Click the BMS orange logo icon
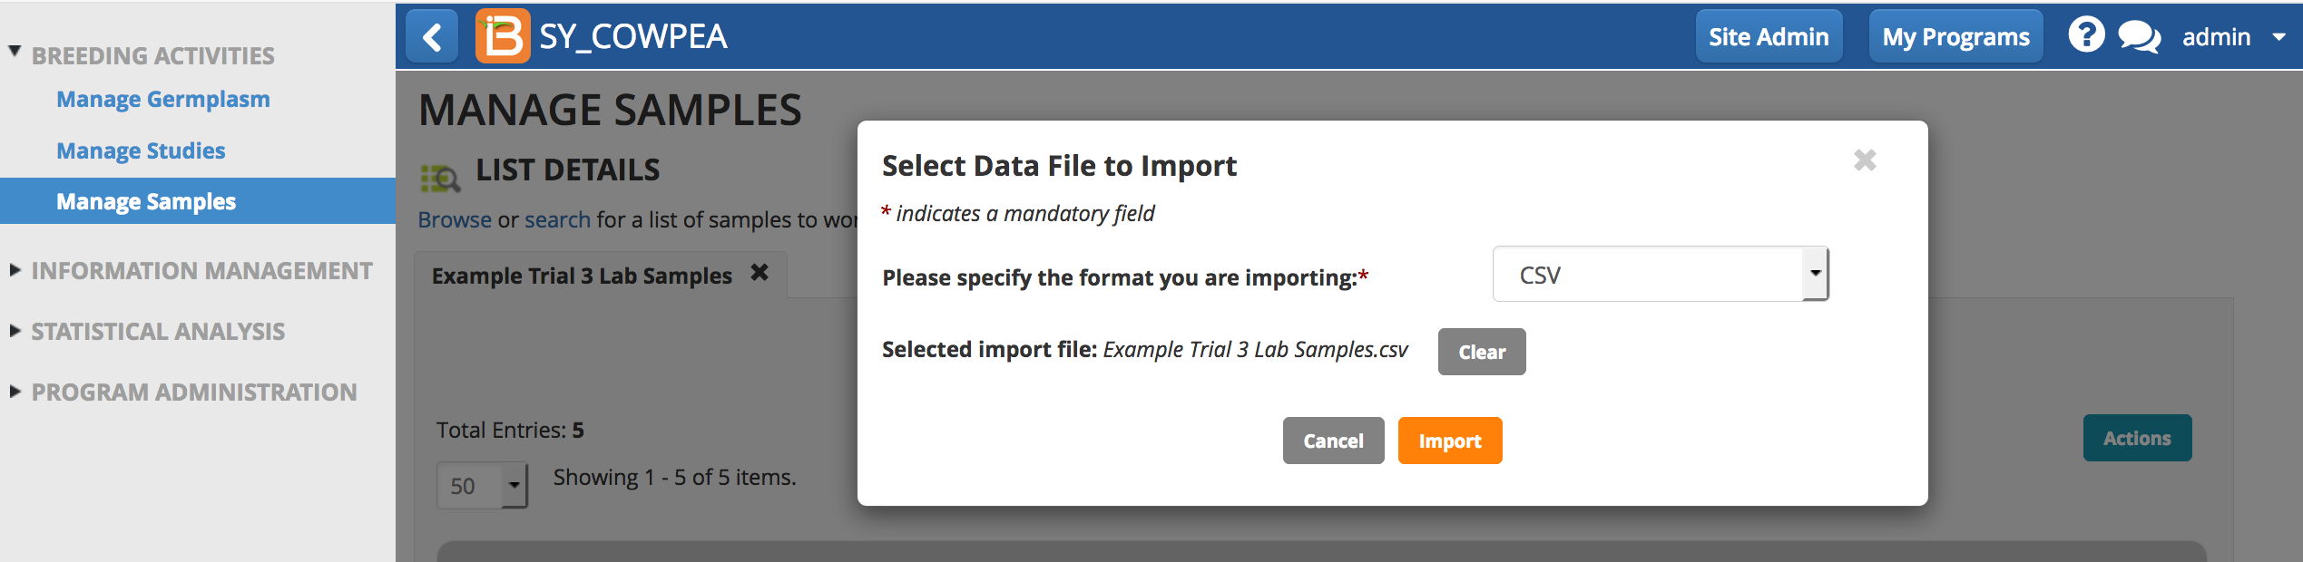Screen dimensions: 2303x562 (503, 37)
